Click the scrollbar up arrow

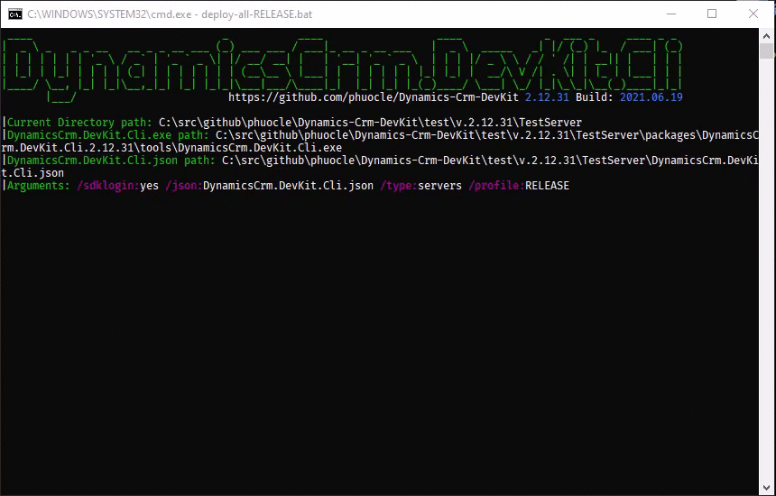[x=767, y=36]
